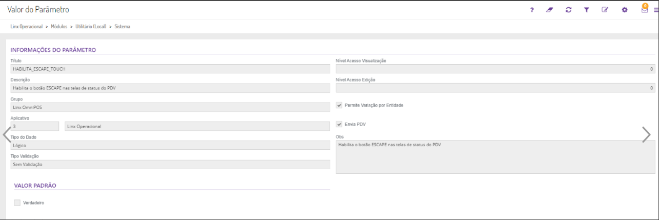Open settings via the gear icon
Screen dimensions: 659x220
[x=624, y=10]
